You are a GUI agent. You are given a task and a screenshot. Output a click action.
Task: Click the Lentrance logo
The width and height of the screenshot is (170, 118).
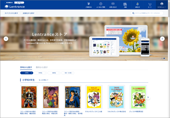[15, 7]
